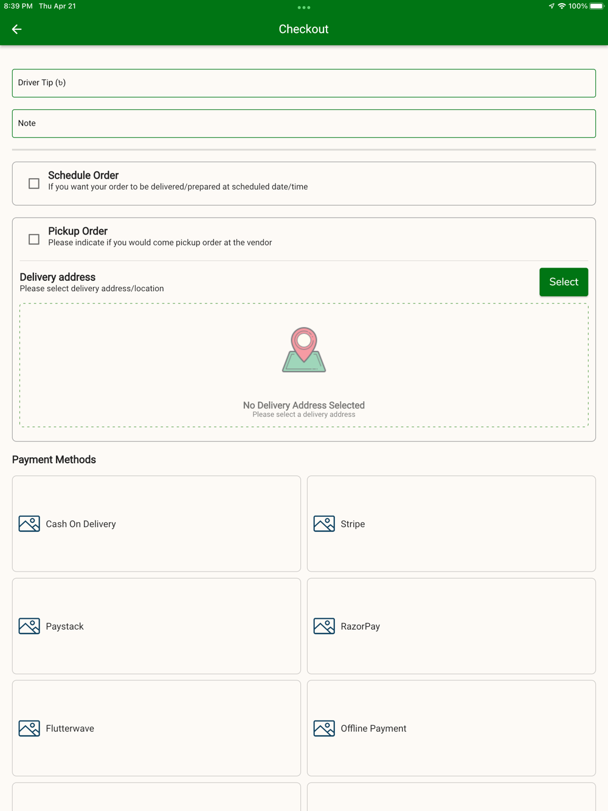
Task: Tap the Cash On Delivery image icon
Action: (x=29, y=523)
